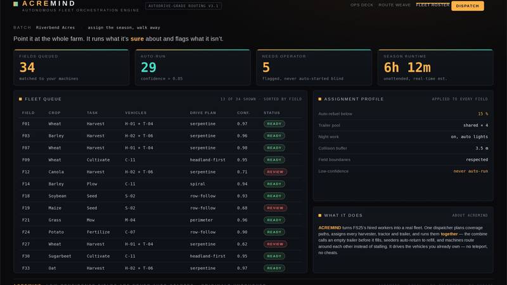Click the READY badge for field F01
Image resolution: width=507 pixels, height=285 pixels.
click(x=274, y=123)
